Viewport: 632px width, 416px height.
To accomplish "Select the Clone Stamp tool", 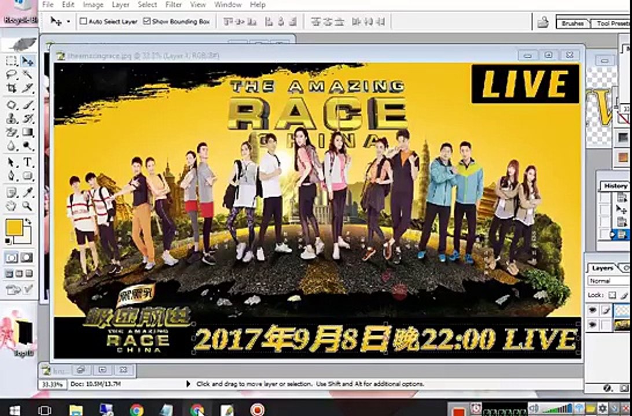I will 12,118.
